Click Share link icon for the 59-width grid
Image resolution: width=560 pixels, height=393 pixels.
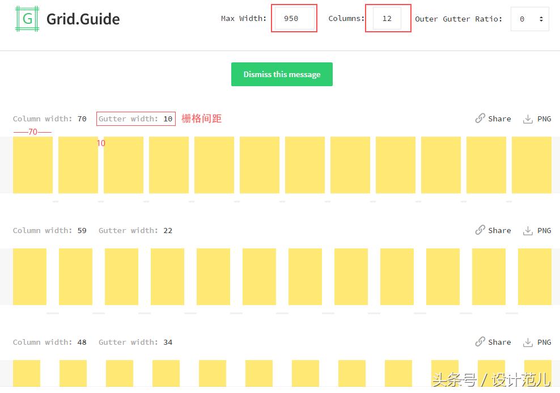[x=481, y=230]
